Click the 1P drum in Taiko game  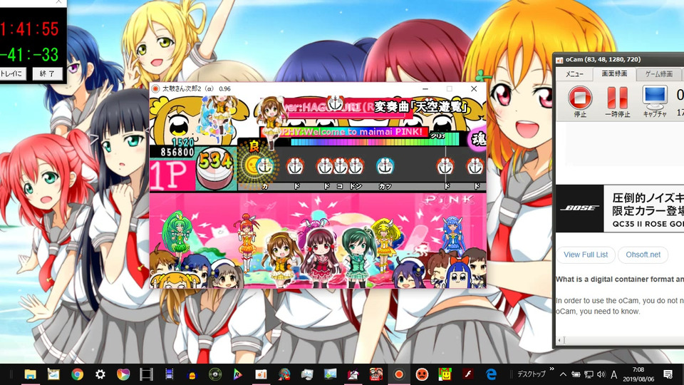coord(214,170)
